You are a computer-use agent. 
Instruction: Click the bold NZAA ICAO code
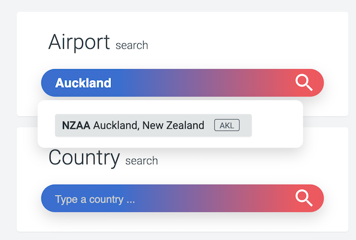point(76,126)
